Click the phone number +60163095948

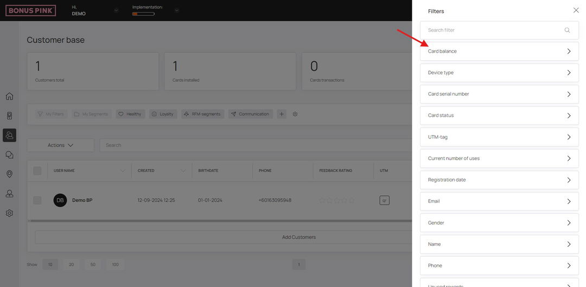(275, 200)
